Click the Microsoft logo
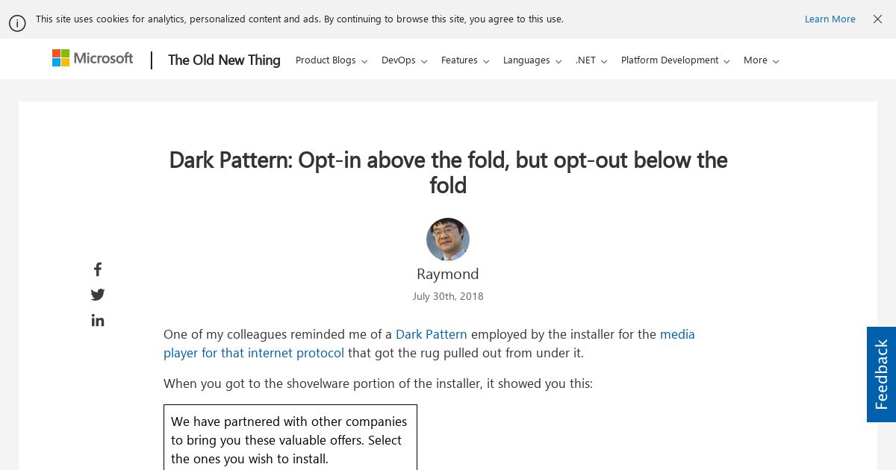The image size is (896, 470). coord(93,58)
